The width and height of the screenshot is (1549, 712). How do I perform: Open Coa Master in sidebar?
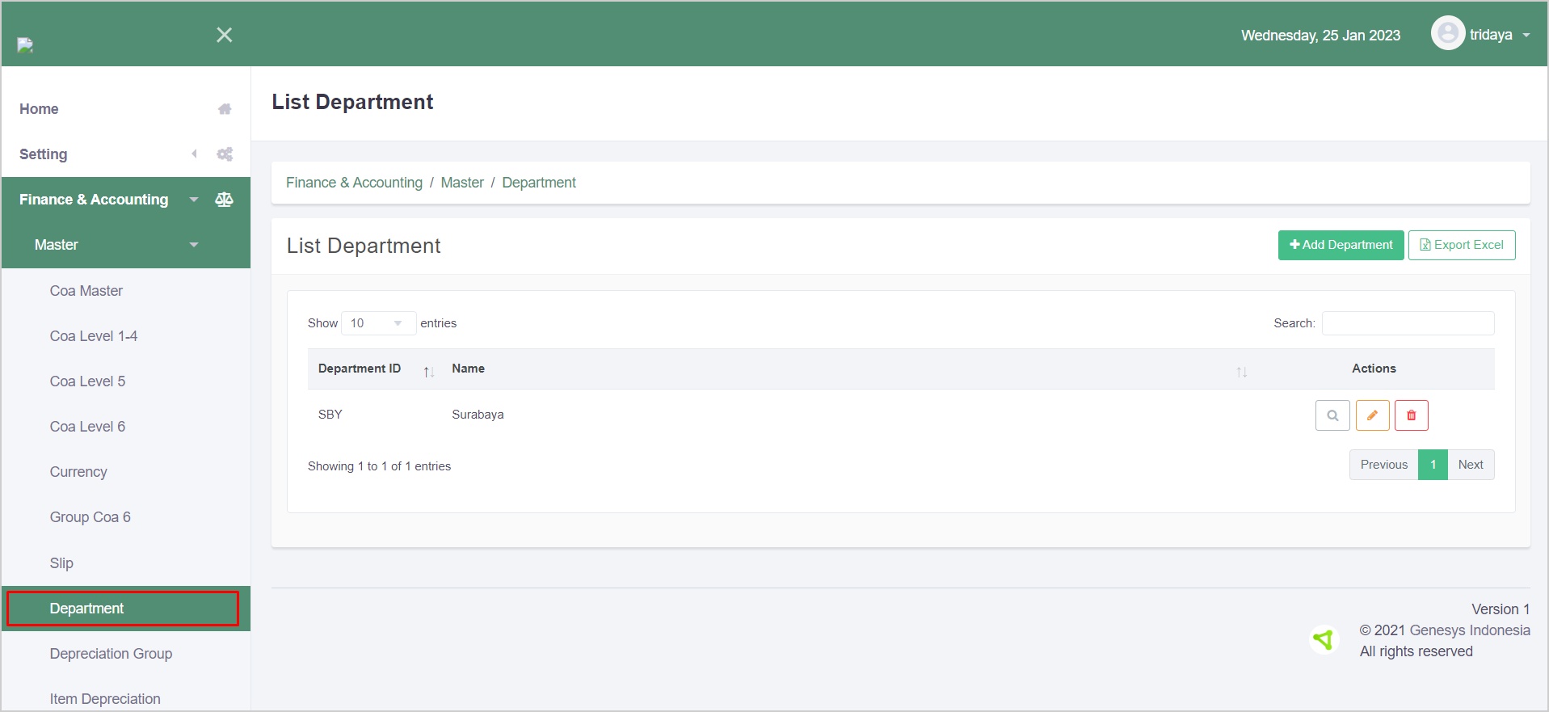tap(86, 291)
